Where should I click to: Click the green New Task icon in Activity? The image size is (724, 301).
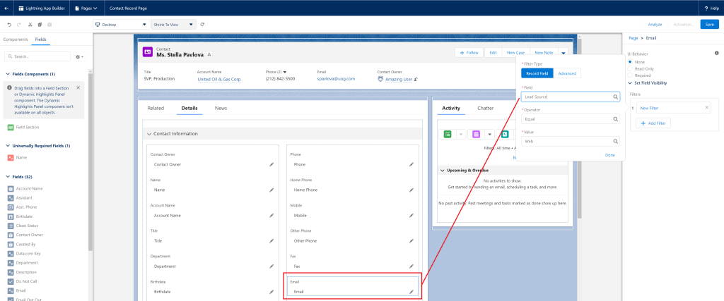pos(448,135)
